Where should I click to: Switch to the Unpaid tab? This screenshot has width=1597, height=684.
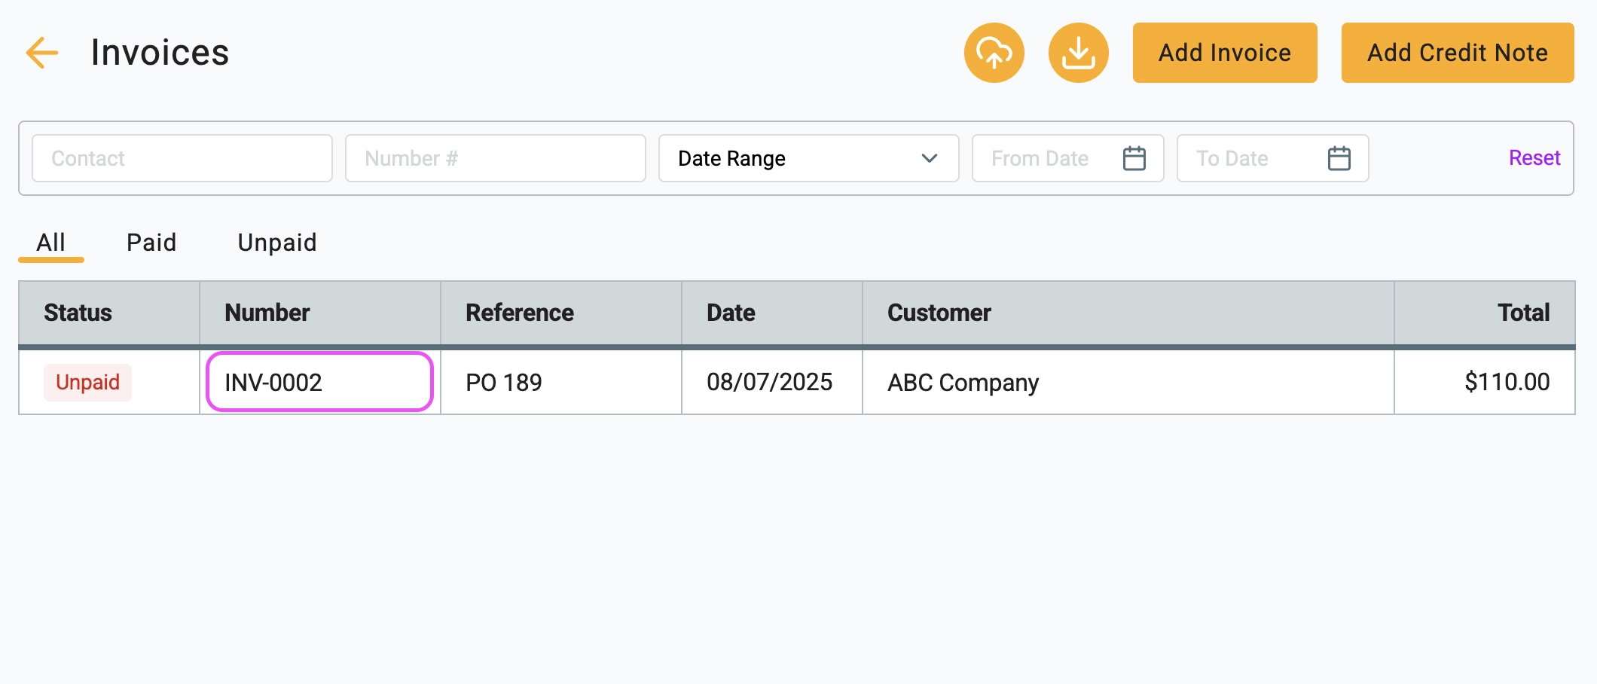(x=277, y=243)
